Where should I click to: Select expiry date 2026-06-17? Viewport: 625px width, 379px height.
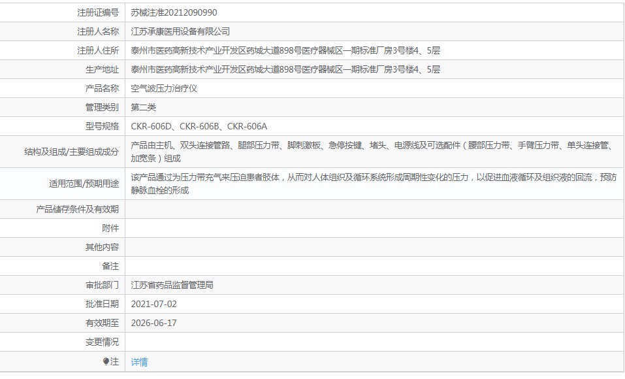(x=154, y=323)
